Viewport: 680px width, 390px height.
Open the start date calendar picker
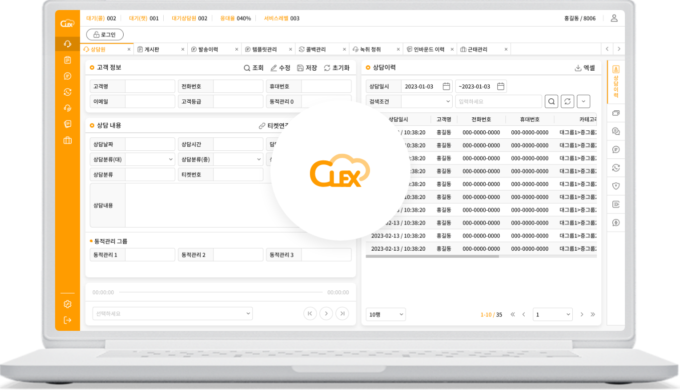coord(446,86)
